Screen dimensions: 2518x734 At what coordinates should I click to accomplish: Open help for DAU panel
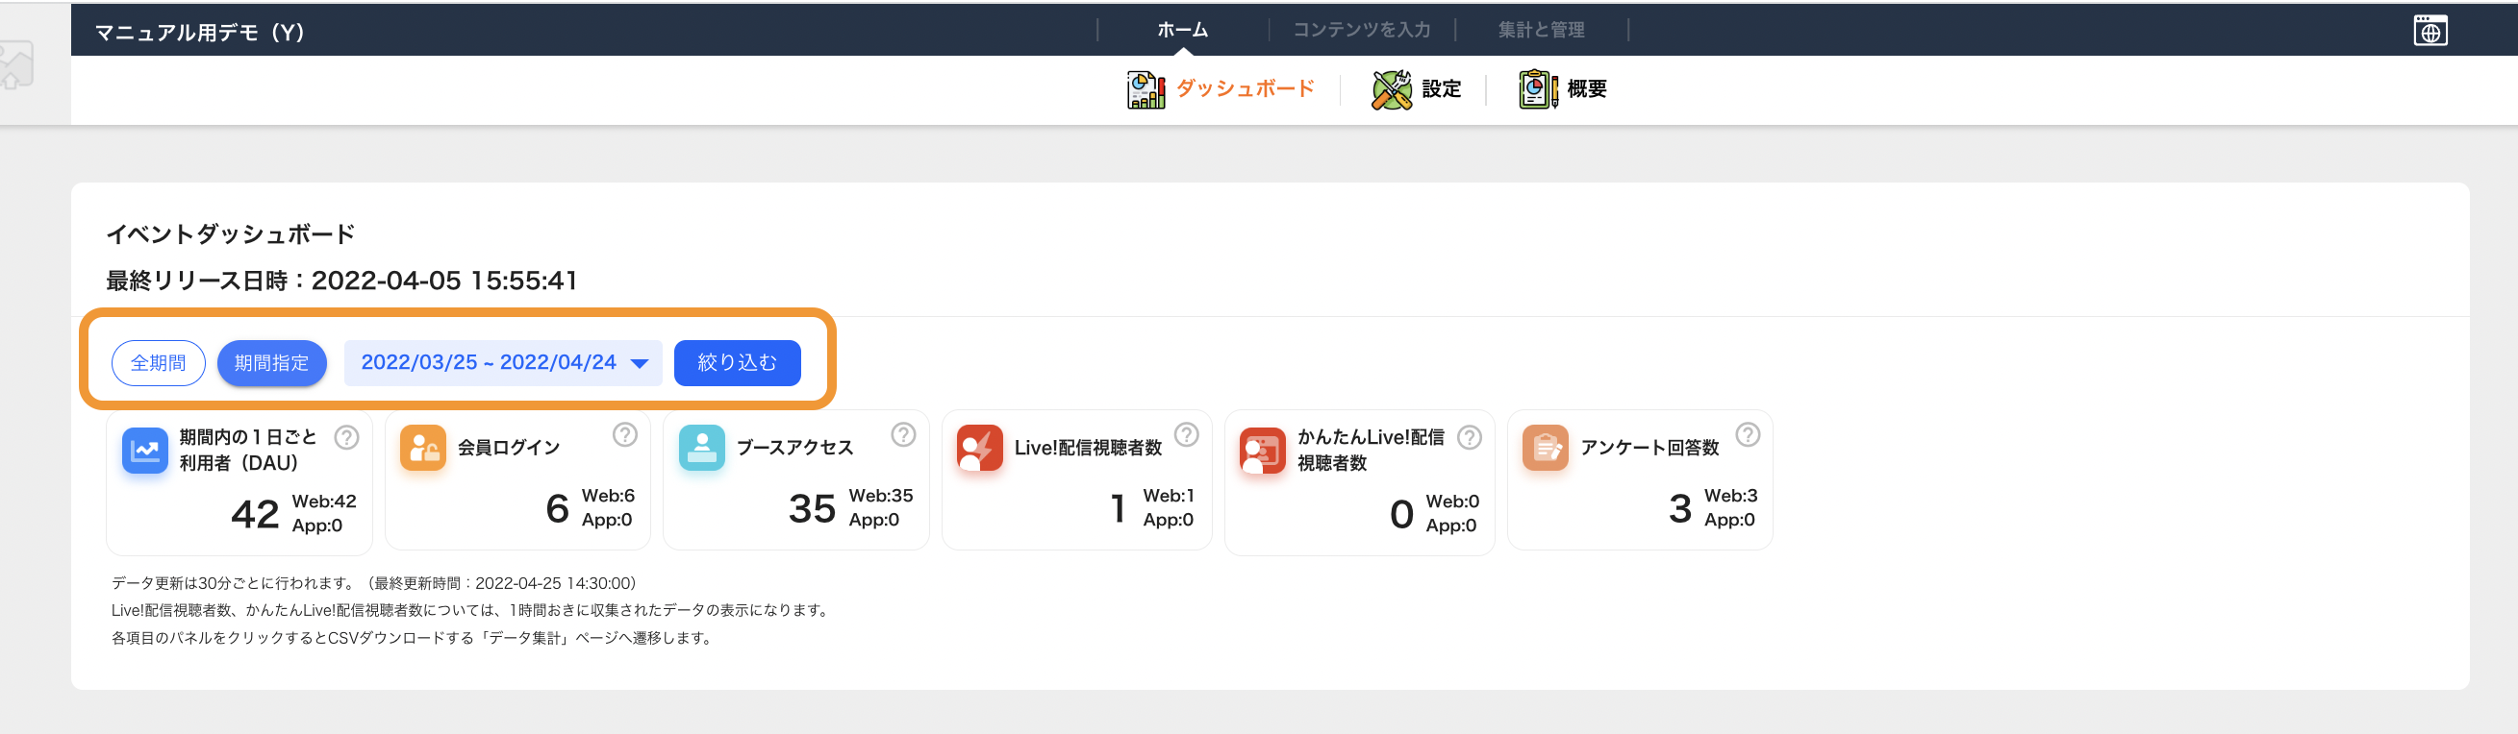(x=346, y=437)
